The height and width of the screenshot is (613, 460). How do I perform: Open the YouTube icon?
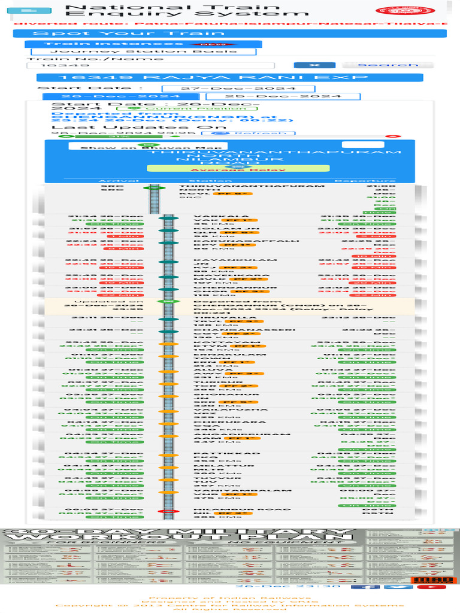click(x=431, y=587)
